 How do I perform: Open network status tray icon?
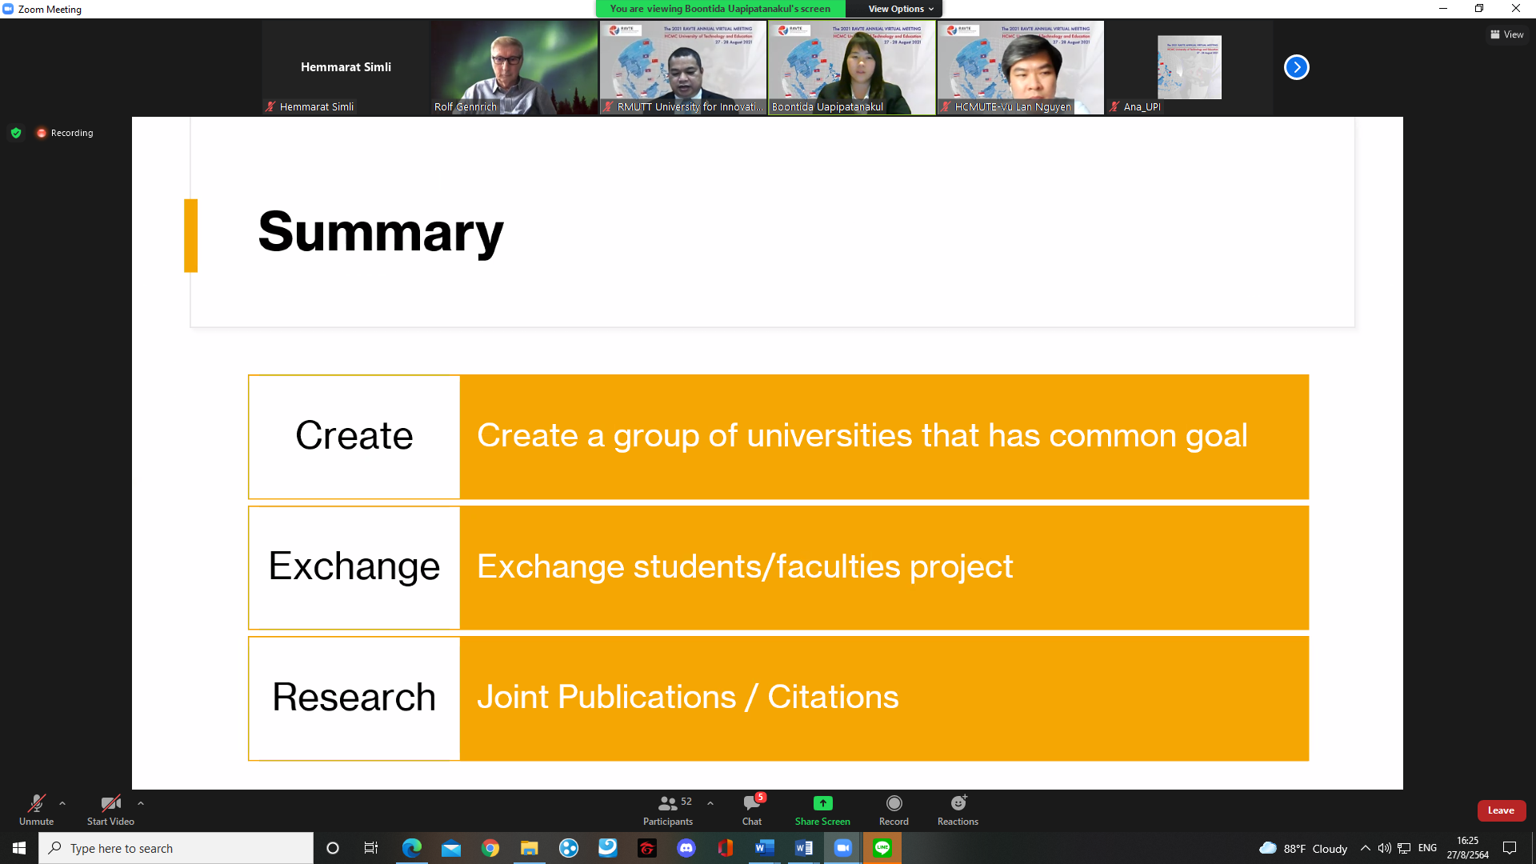(1404, 848)
